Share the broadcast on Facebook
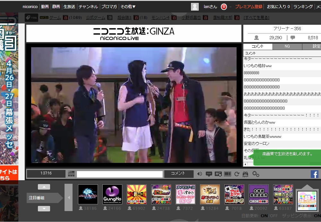Screen dimensions: 321x222 click(x=315, y=174)
